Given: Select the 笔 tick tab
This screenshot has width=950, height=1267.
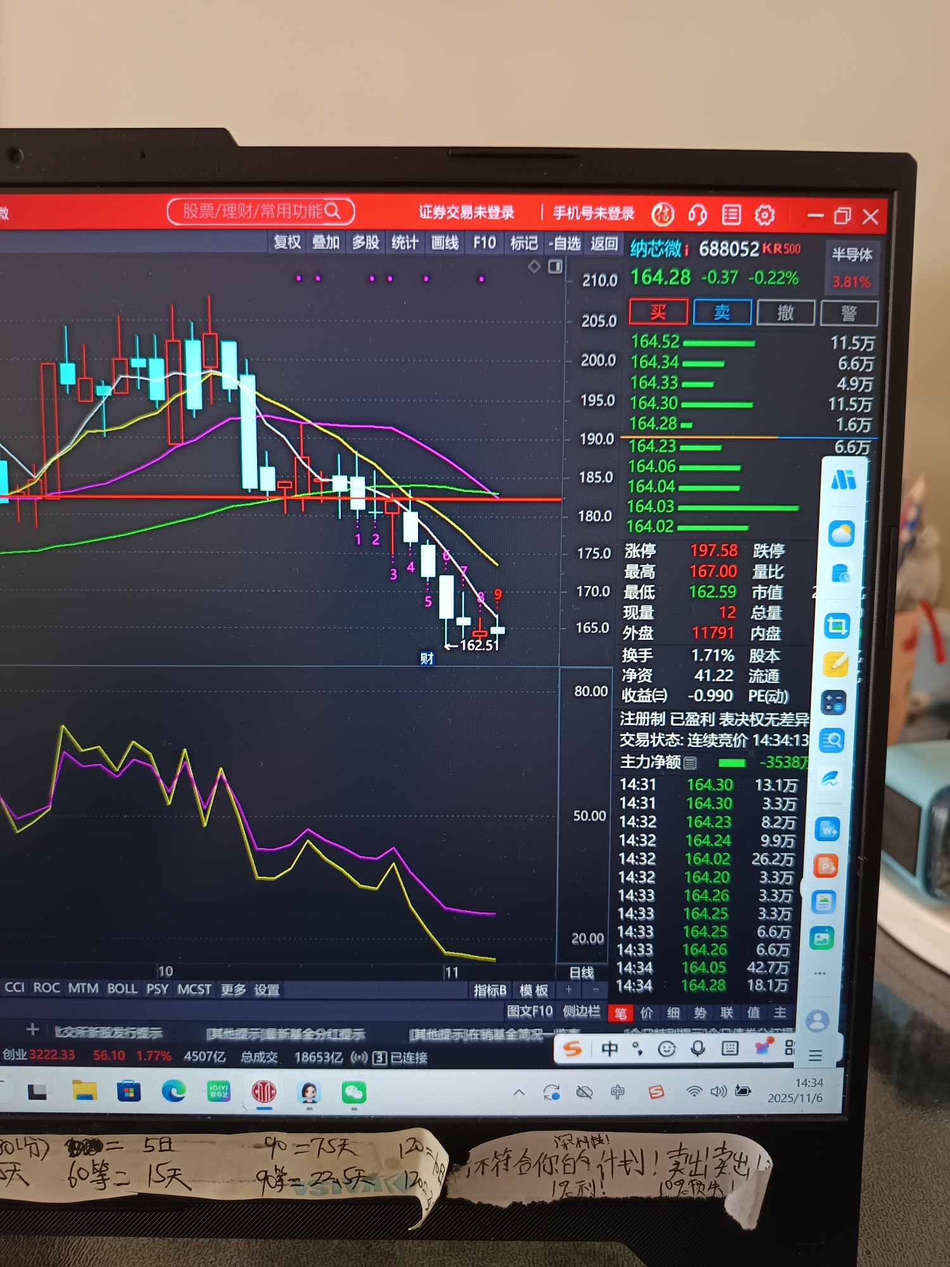Looking at the screenshot, I should coord(621,1013).
